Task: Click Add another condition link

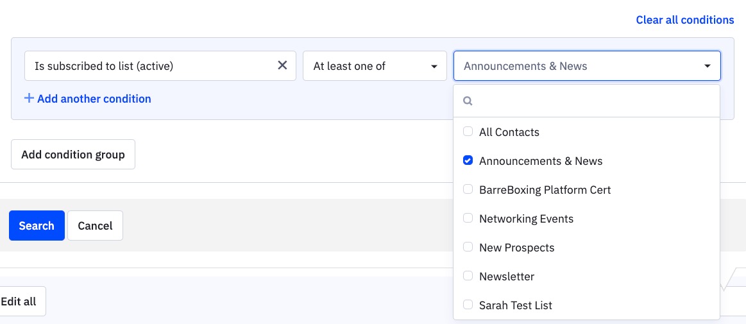Action: (x=94, y=99)
